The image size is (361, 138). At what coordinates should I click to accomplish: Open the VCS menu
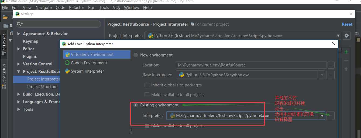click(116, 7)
